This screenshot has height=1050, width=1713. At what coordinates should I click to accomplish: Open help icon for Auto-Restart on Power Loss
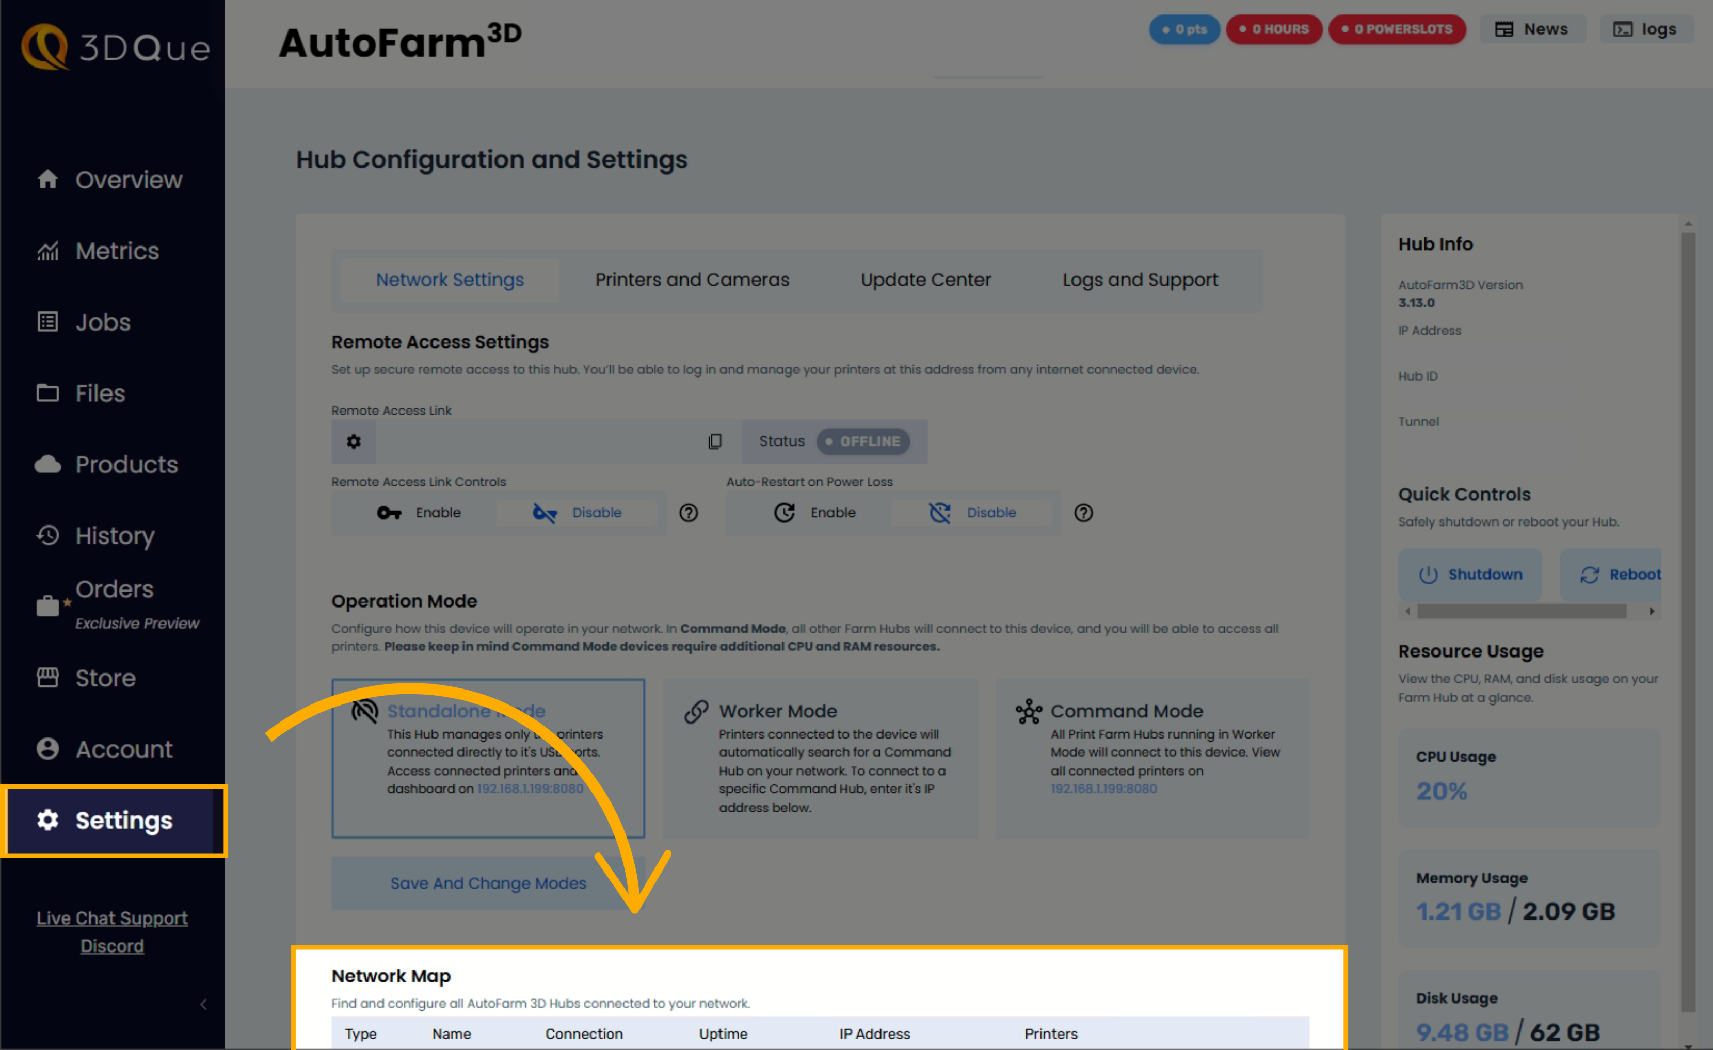(1083, 513)
